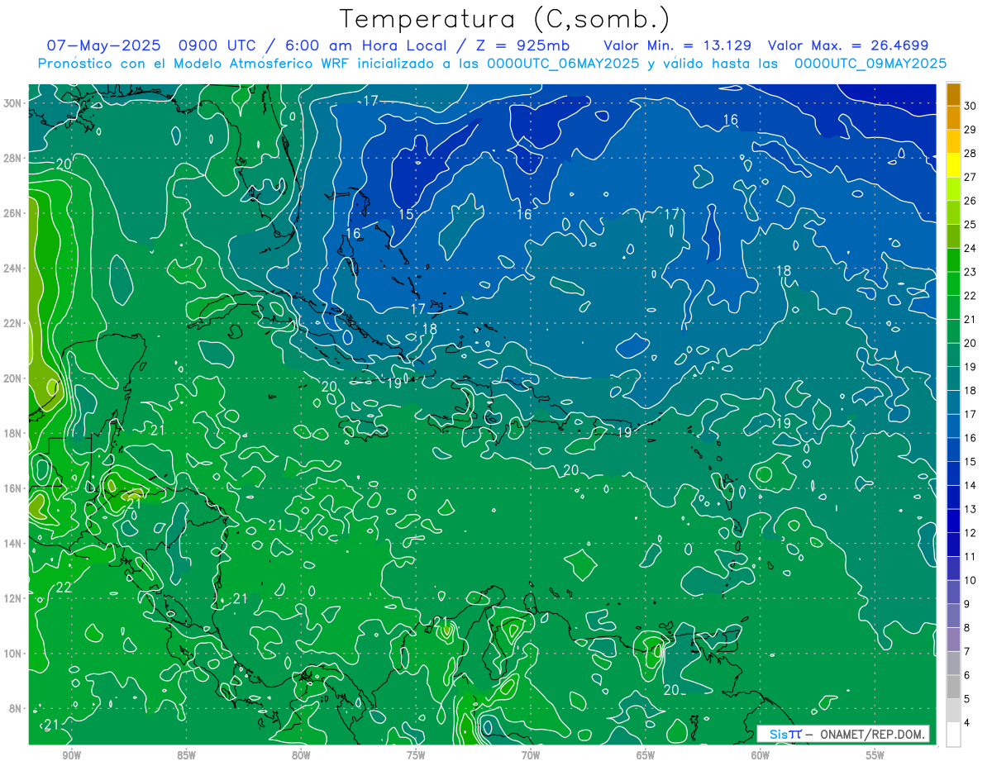This screenshot has height=766, width=992.
Task: Pick the dark blue swatch between 12 and 13
Action: click(953, 521)
